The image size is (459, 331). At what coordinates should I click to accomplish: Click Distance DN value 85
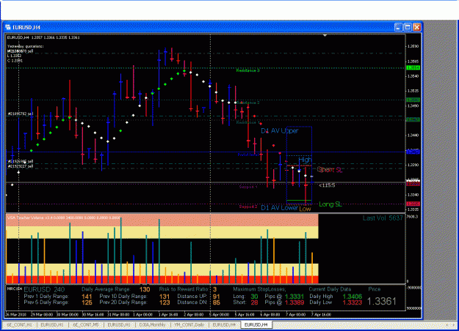217,302
